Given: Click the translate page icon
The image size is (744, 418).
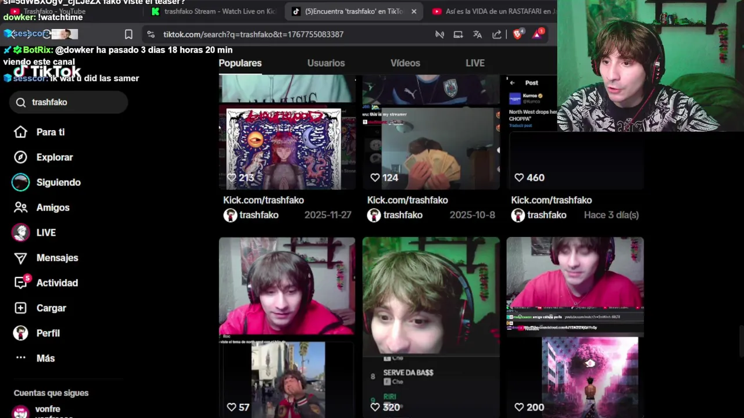Looking at the screenshot, I should pos(477,34).
